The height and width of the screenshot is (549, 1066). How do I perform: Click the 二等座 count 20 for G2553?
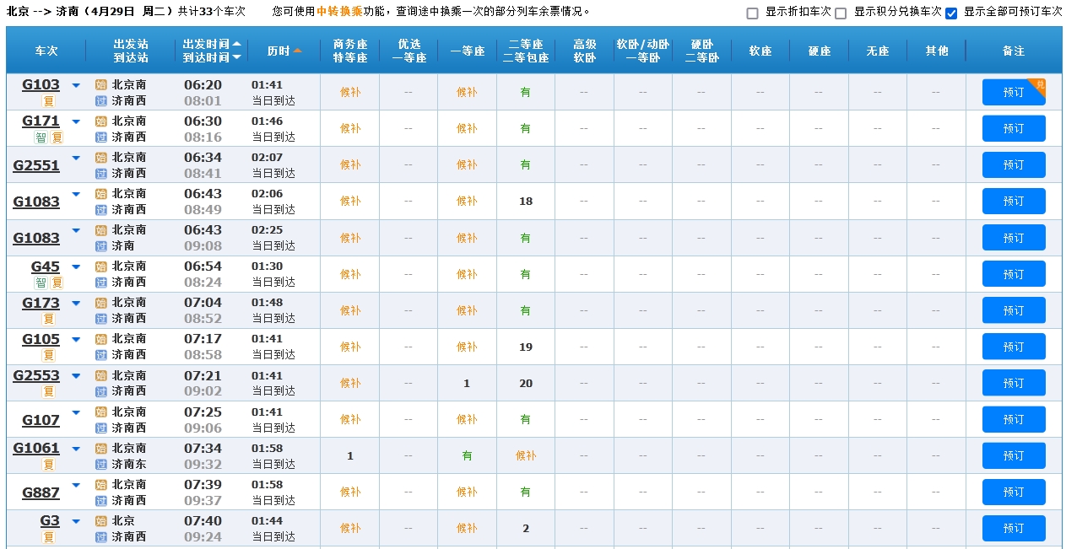(x=526, y=383)
